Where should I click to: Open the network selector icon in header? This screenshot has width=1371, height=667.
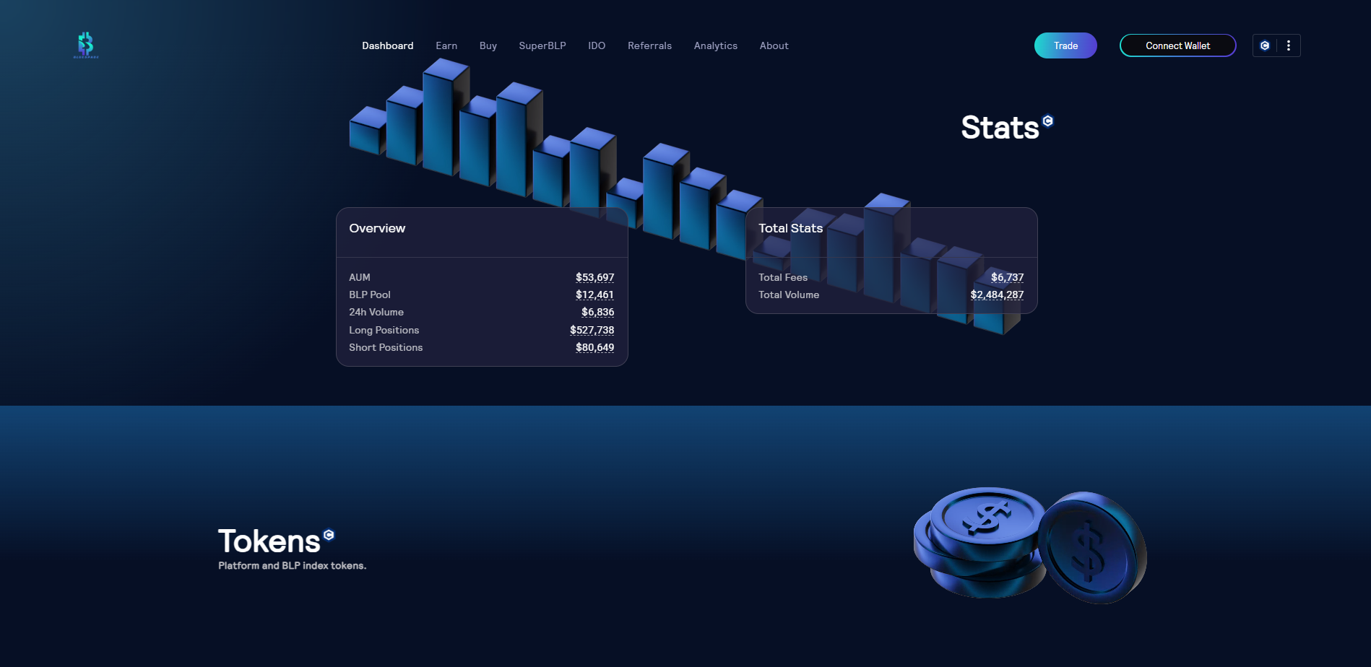(1265, 45)
